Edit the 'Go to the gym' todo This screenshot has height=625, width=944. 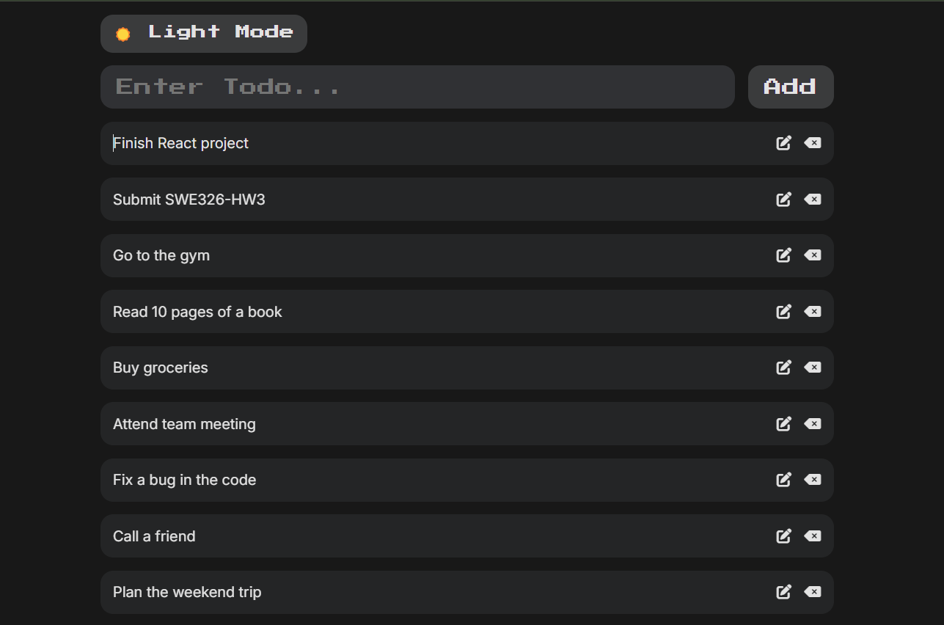point(783,255)
